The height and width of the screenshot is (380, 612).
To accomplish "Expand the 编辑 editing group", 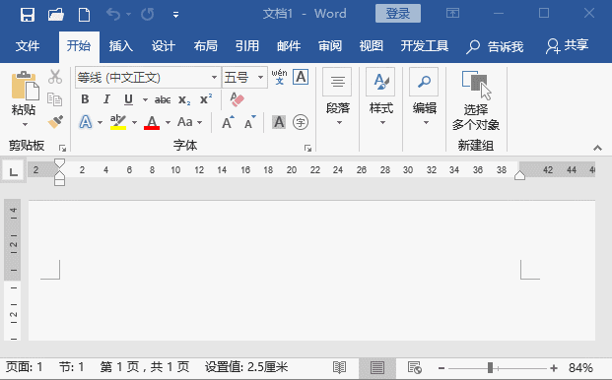I will 425,97.
